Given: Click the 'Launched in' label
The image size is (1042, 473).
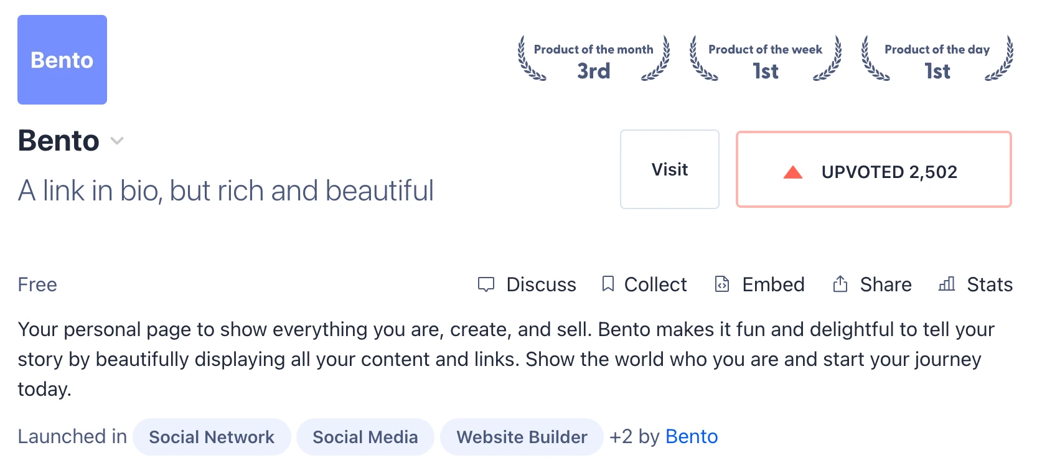Looking at the screenshot, I should click(72, 436).
